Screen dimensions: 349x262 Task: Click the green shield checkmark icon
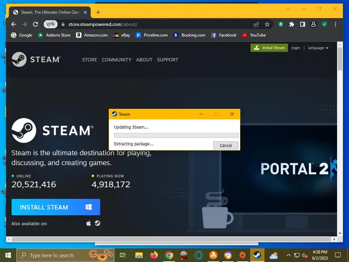click(324, 24)
